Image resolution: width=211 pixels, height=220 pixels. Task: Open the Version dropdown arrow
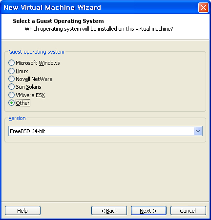(198, 131)
